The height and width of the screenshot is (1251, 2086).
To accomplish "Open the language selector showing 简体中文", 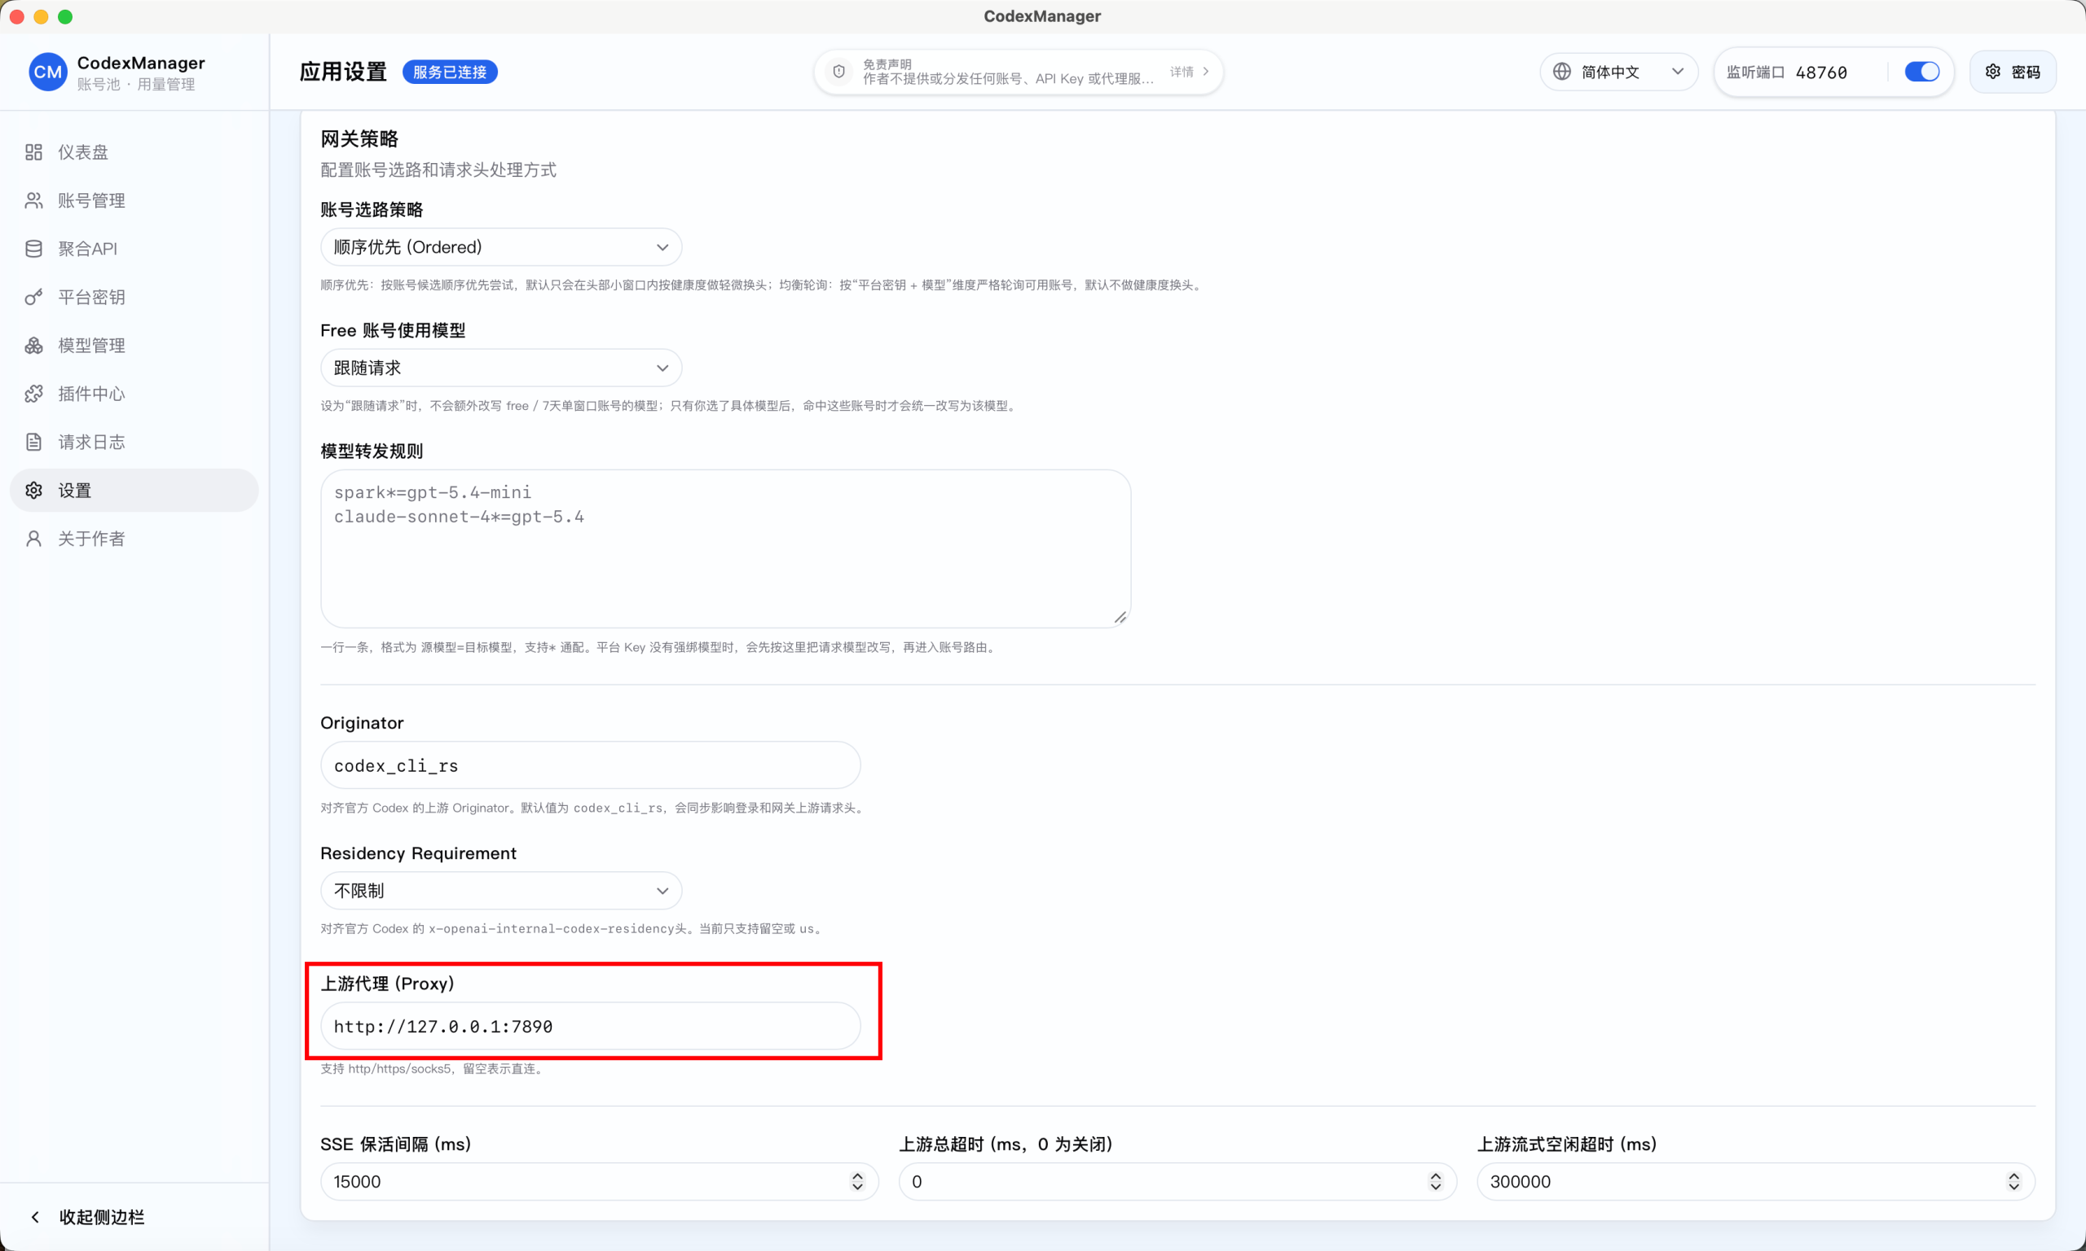I will (x=1618, y=72).
